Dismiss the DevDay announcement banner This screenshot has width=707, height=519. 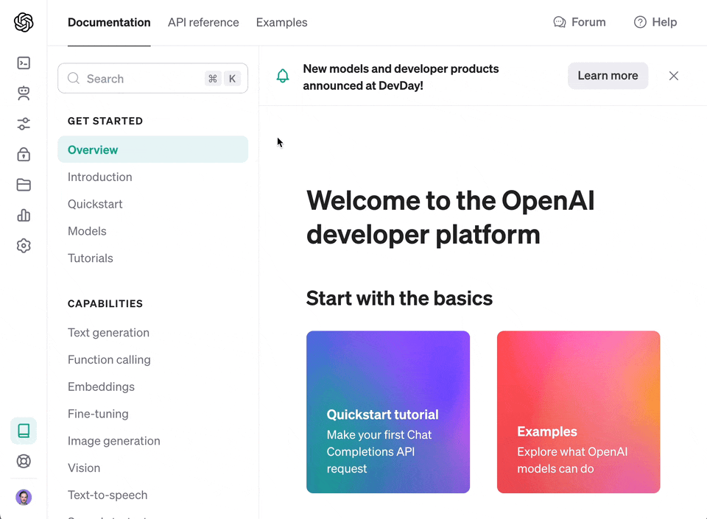click(674, 76)
